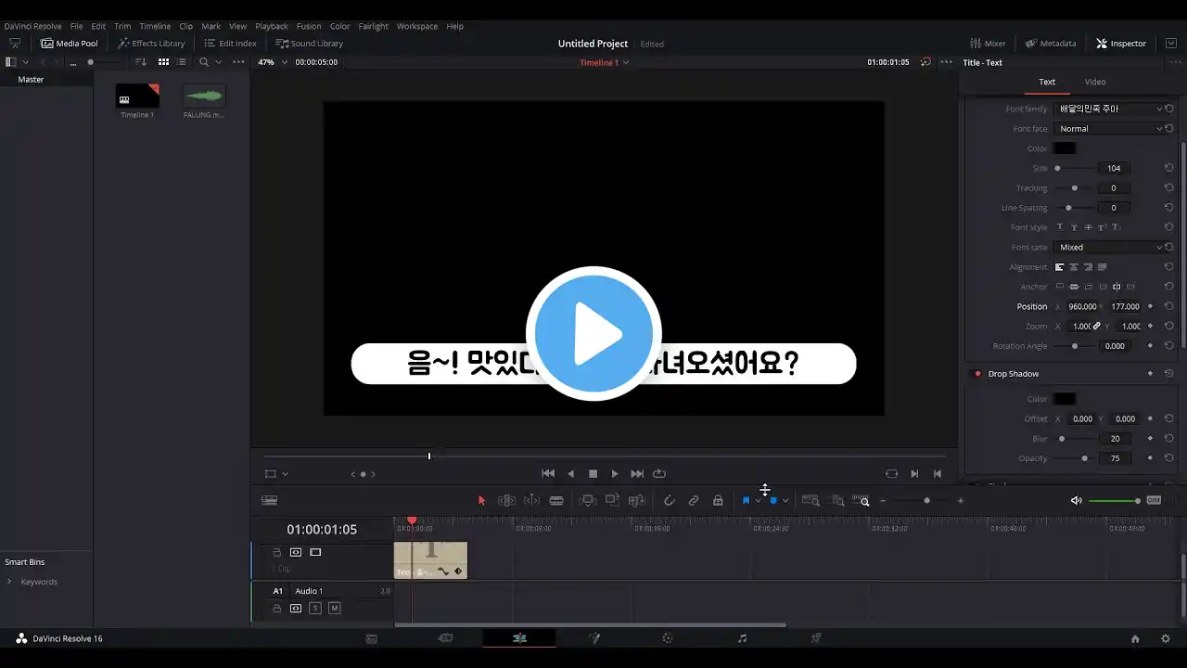The height and width of the screenshot is (668, 1187).
Task: Open the Timeline menu
Action: click(155, 26)
